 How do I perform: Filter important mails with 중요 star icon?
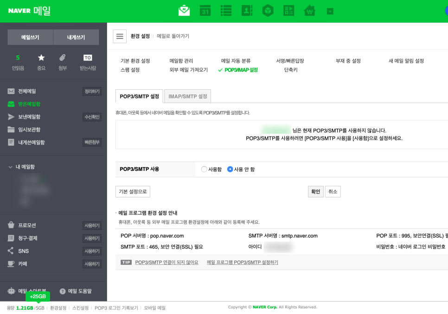tap(41, 62)
